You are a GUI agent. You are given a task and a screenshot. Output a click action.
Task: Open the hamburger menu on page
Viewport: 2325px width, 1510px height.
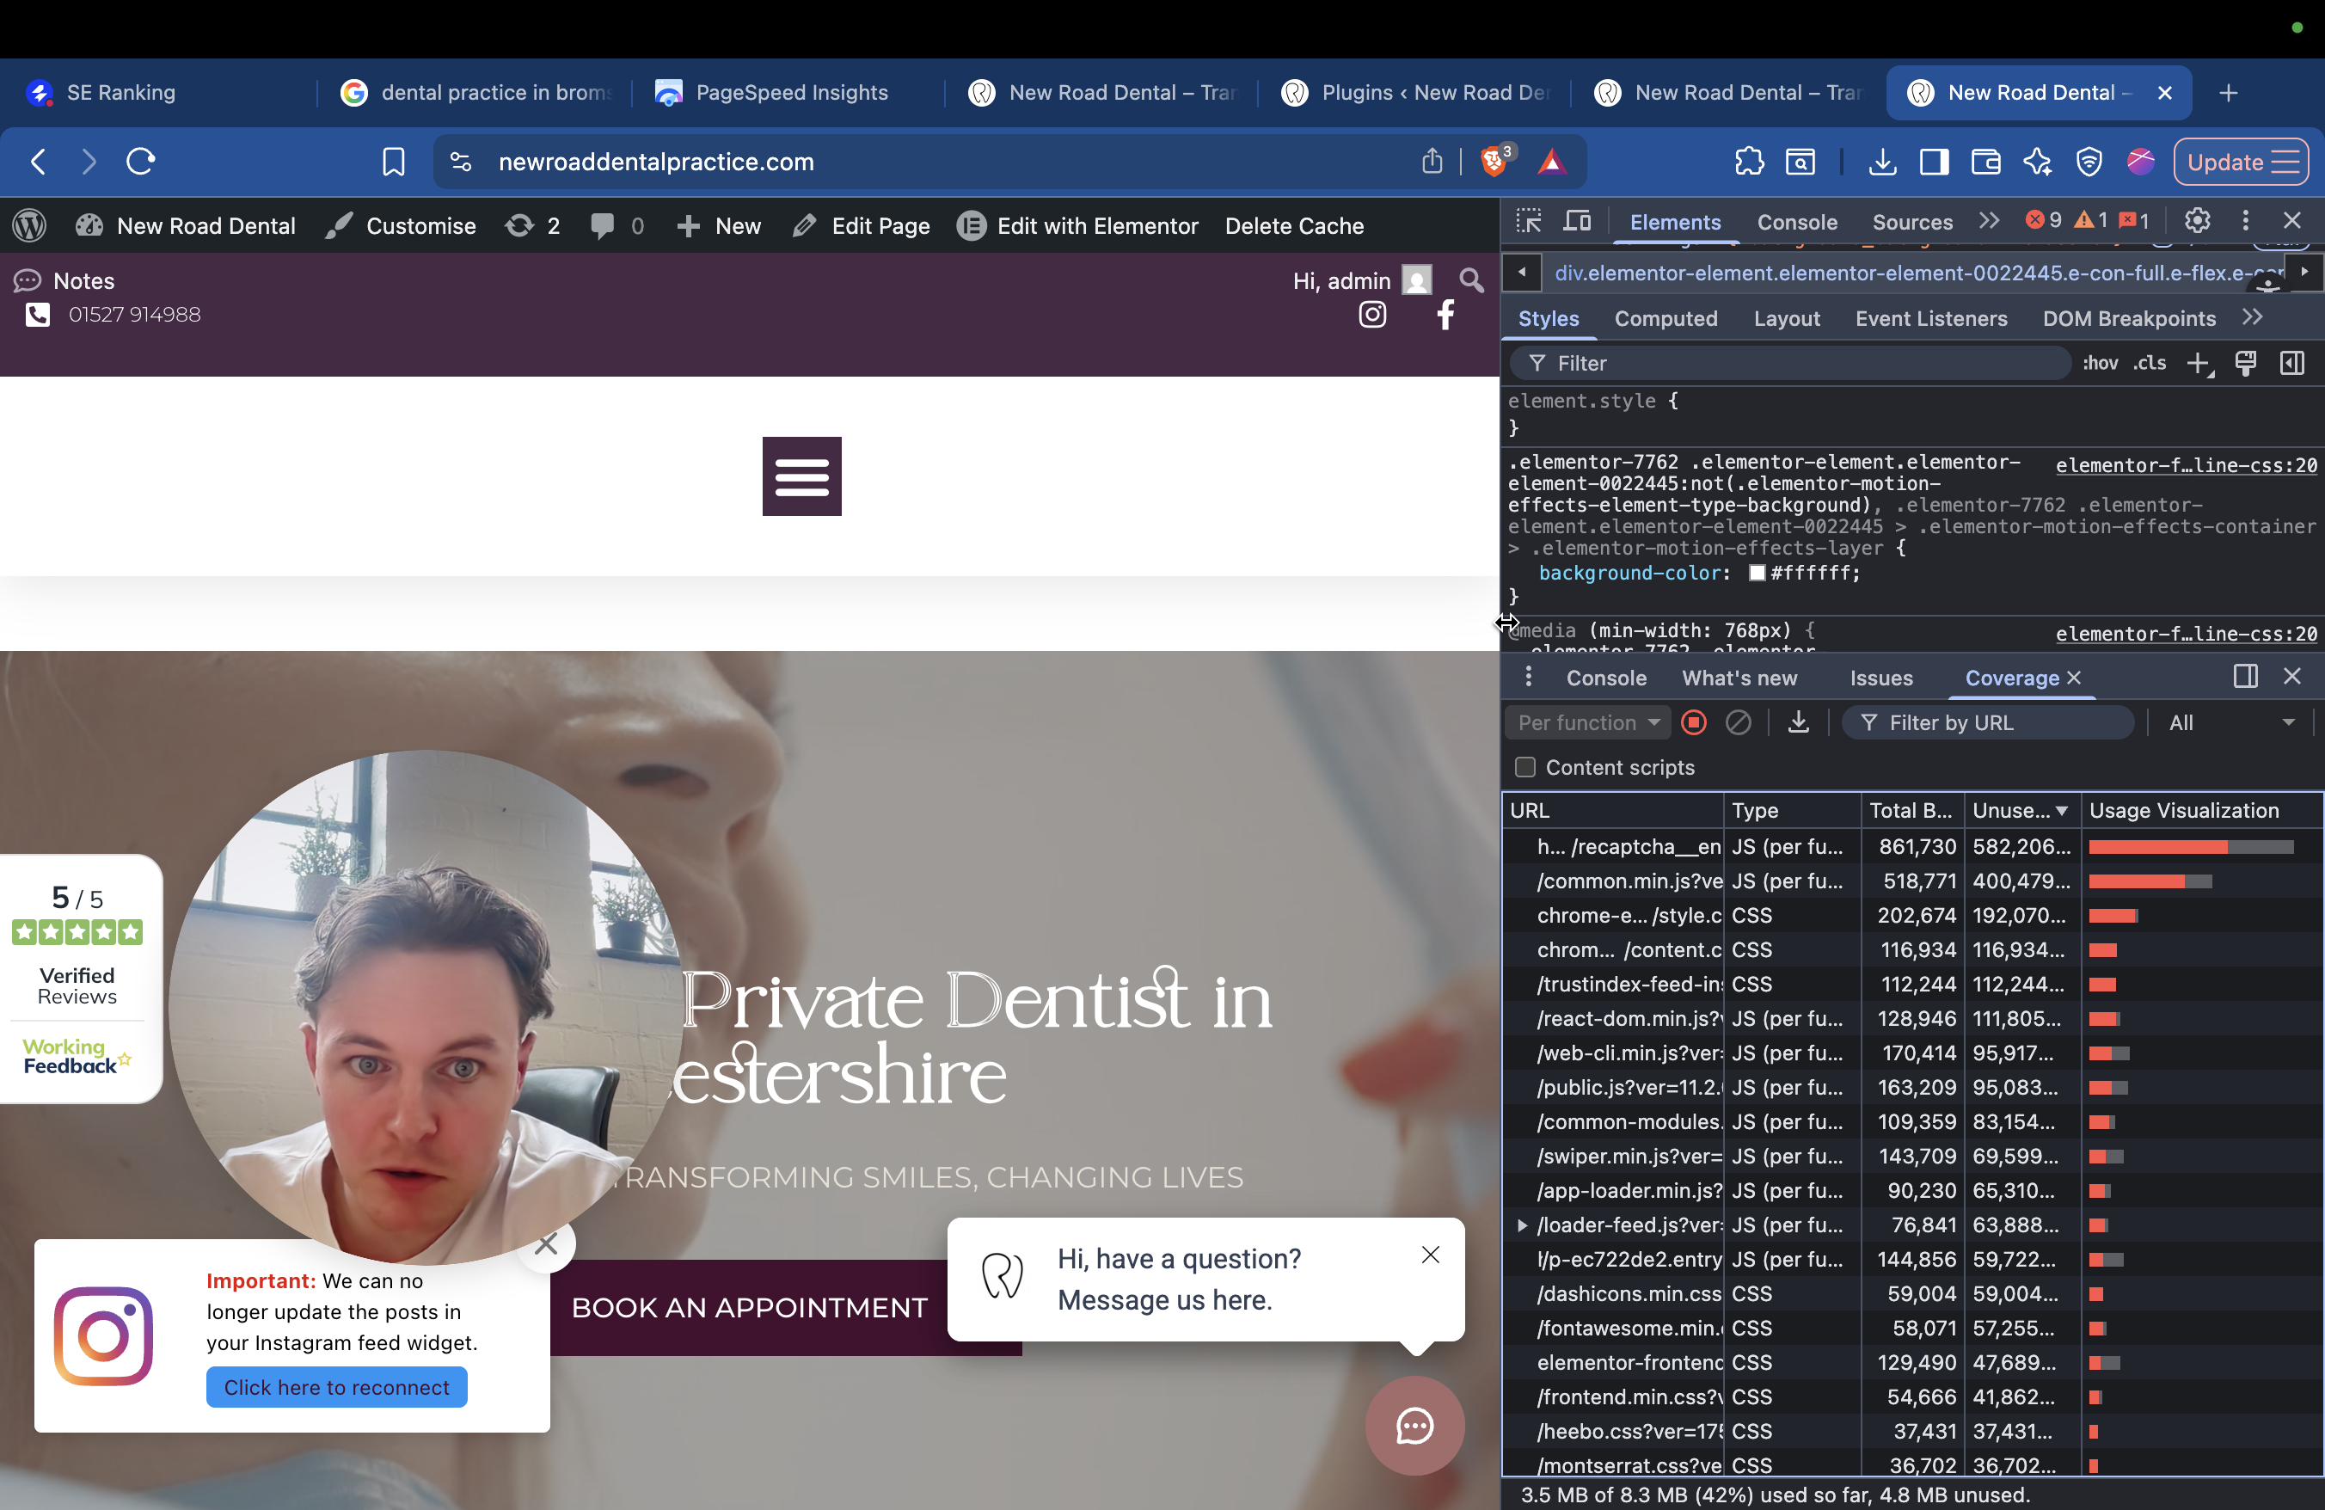[x=801, y=476]
